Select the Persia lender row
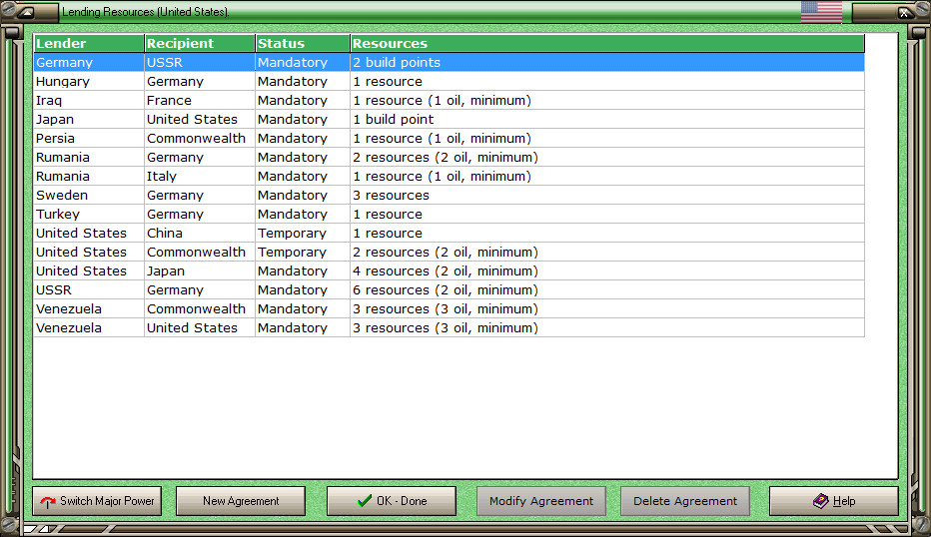This screenshot has width=931, height=537. pos(449,139)
